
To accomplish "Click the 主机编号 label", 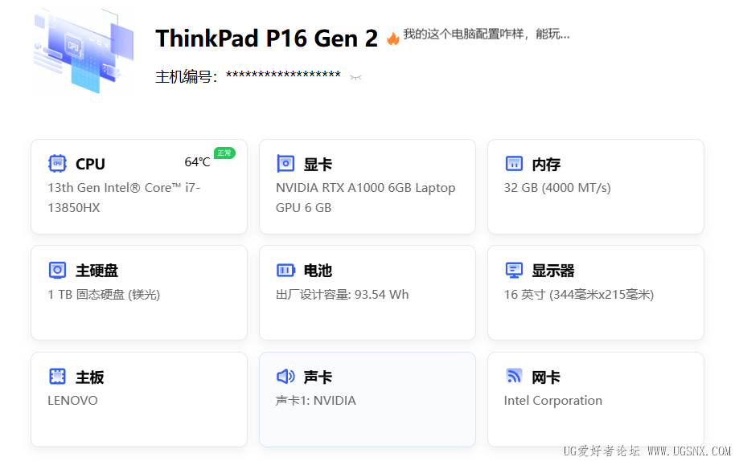I will tap(187, 76).
